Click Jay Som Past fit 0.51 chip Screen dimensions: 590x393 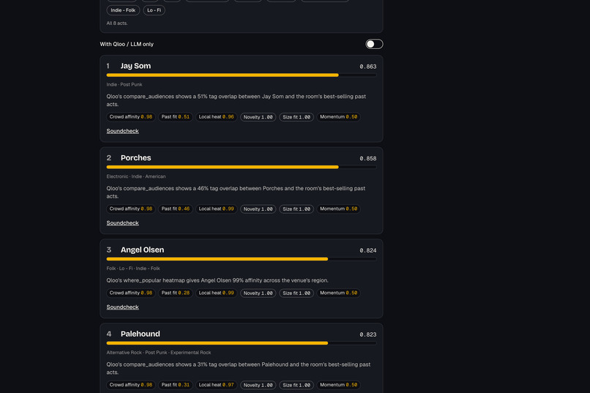point(176,117)
